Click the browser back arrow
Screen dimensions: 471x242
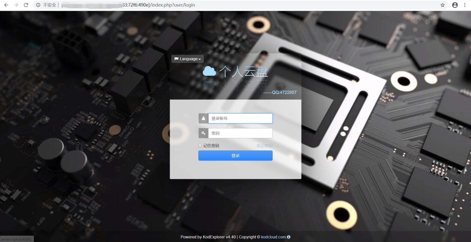click(6, 5)
